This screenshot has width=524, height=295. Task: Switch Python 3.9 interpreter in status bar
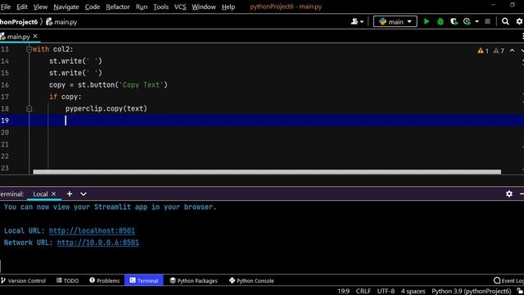point(472,292)
